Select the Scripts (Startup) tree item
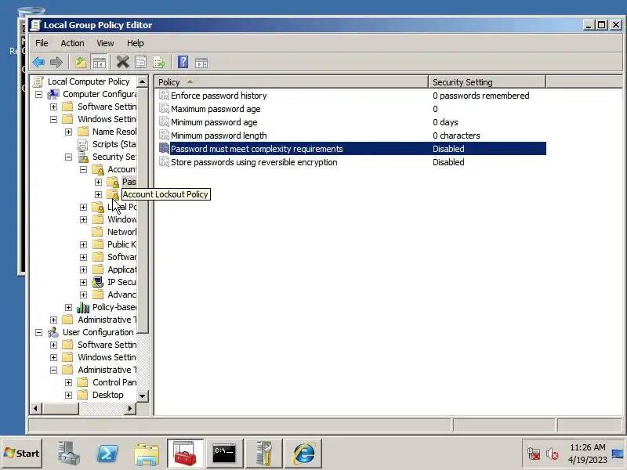 (114, 144)
